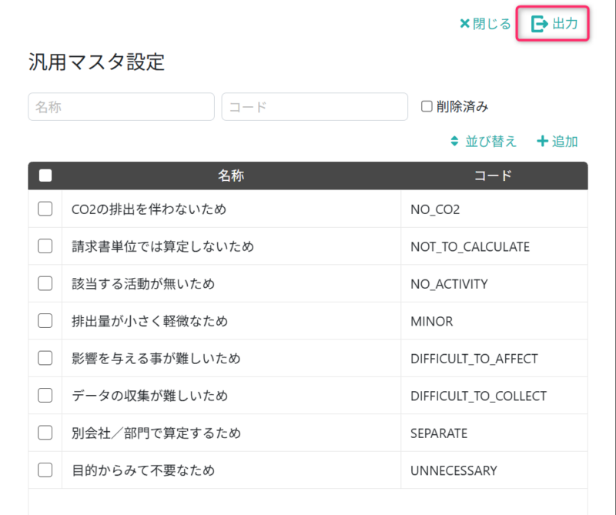Check the 該当する活動が無いため row checkbox

(x=45, y=283)
